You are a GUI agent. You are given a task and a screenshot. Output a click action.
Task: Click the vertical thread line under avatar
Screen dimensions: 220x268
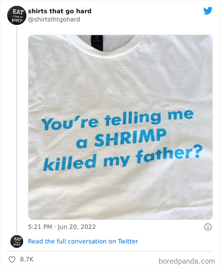click(17, 130)
